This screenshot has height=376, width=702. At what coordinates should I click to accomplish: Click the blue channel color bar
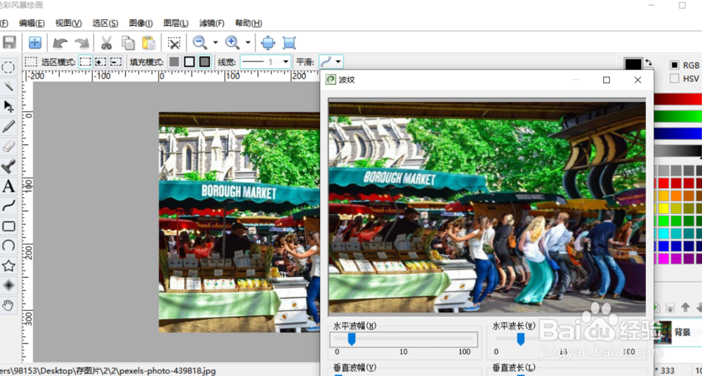[x=678, y=133]
